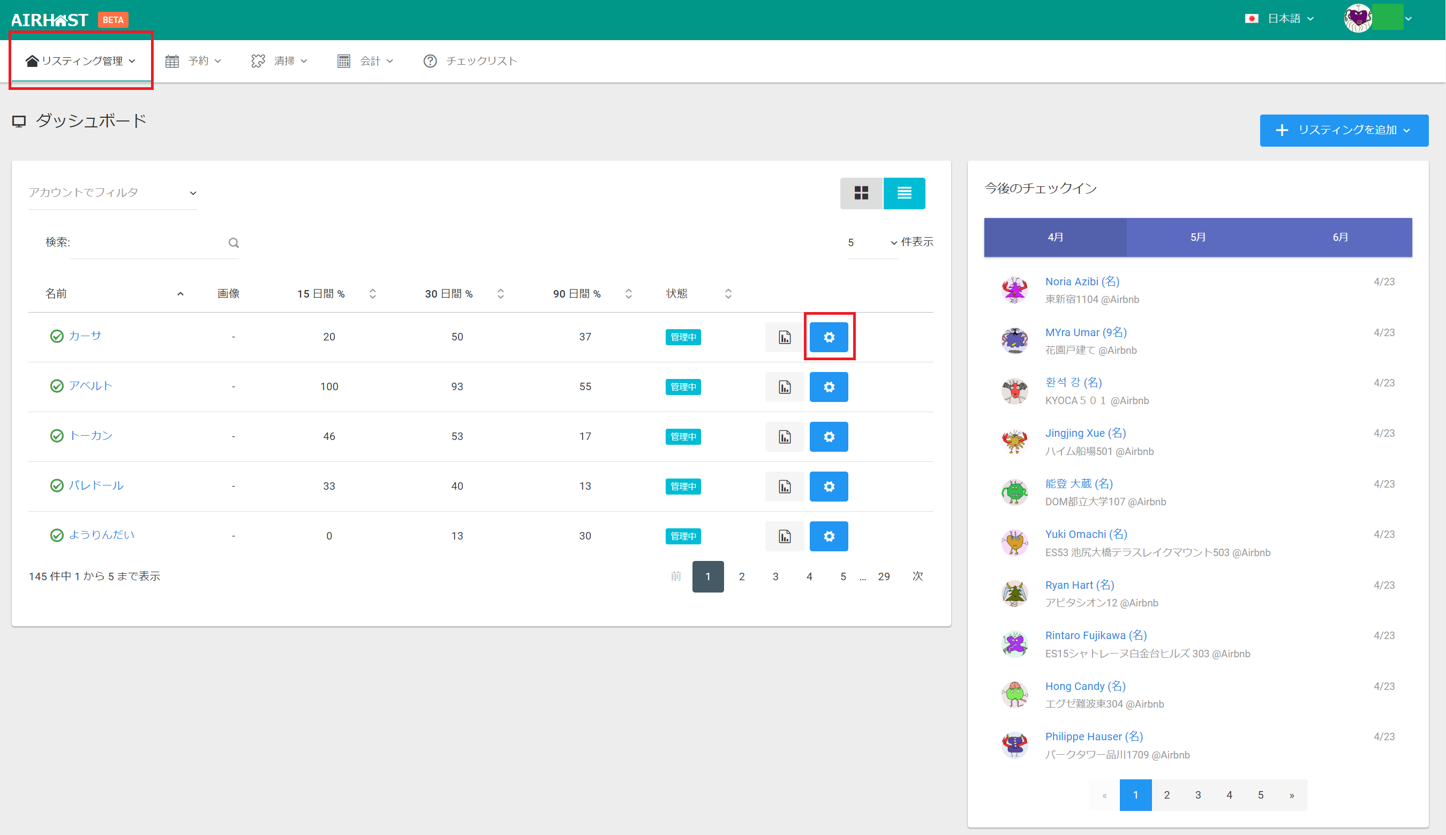
Task: Select the 5月 check-in tab
Action: (x=1198, y=238)
